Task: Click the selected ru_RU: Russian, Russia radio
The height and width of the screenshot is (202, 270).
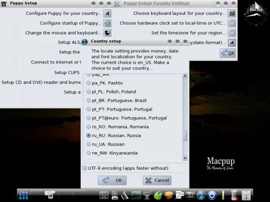Action: (x=88, y=136)
